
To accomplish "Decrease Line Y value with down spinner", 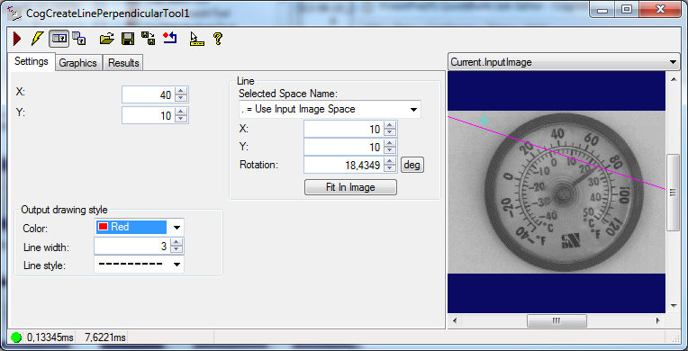I will [390, 151].
